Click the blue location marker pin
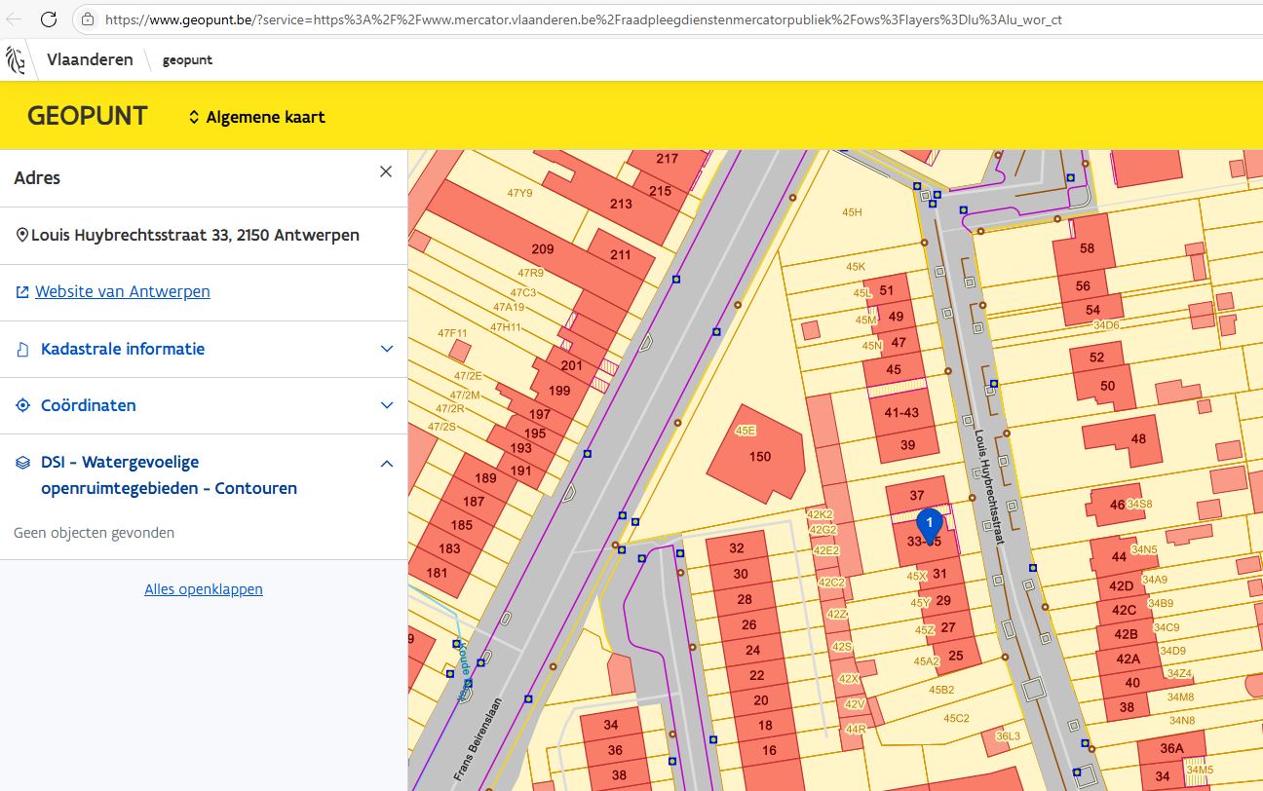1263x791 pixels. click(930, 523)
